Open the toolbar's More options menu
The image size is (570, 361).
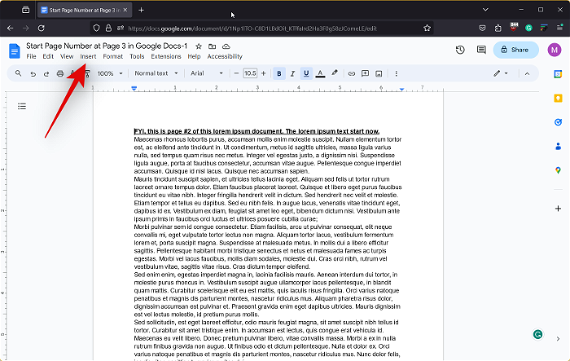(397, 73)
